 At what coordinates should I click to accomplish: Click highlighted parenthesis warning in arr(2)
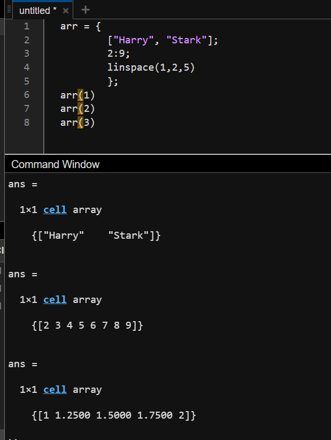(80, 109)
